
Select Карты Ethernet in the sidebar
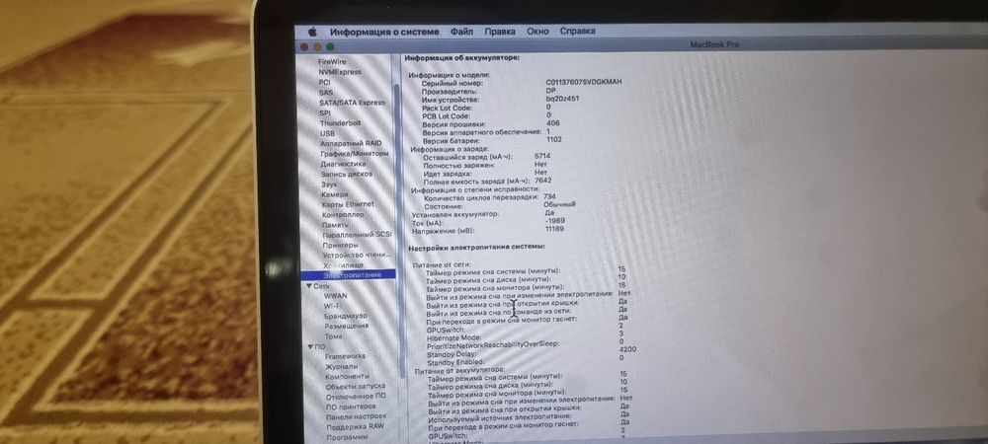tap(348, 204)
